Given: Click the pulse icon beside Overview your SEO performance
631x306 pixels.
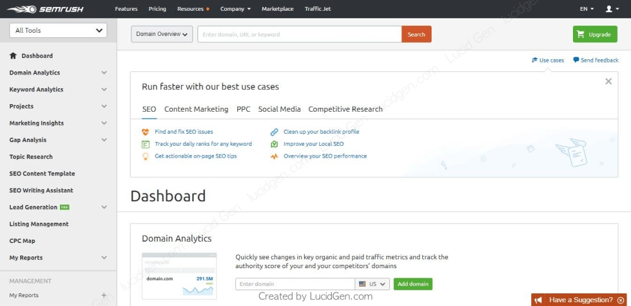Looking at the screenshot, I should coord(274,156).
